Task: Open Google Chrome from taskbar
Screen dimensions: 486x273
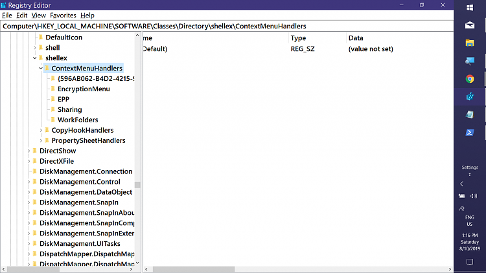Action: tap(470, 79)
